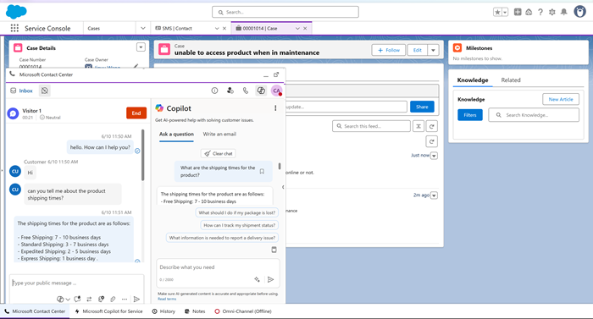This screenshot has width=593, height=319.
Task: Click the Search Knowledge field
Action: [x=534, y=115]
